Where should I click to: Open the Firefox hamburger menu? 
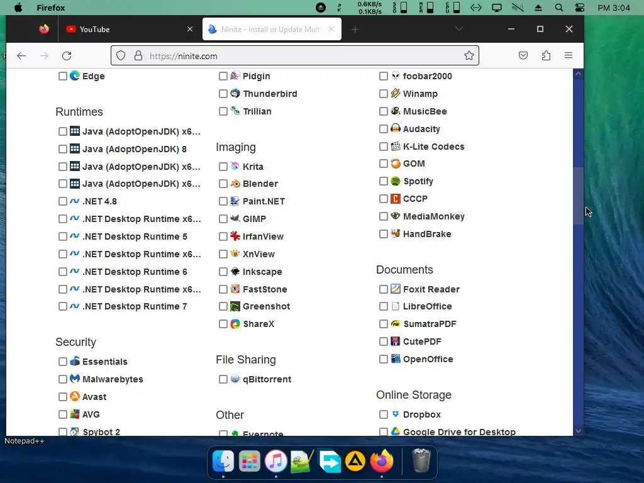[569, 55]
